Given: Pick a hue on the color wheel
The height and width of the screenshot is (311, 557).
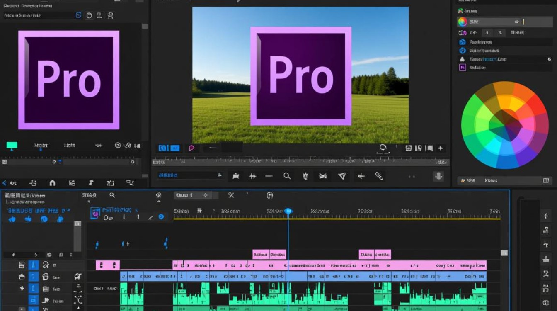Looking at the screenshot, I should pyautogui.click(x=504, y=125).
